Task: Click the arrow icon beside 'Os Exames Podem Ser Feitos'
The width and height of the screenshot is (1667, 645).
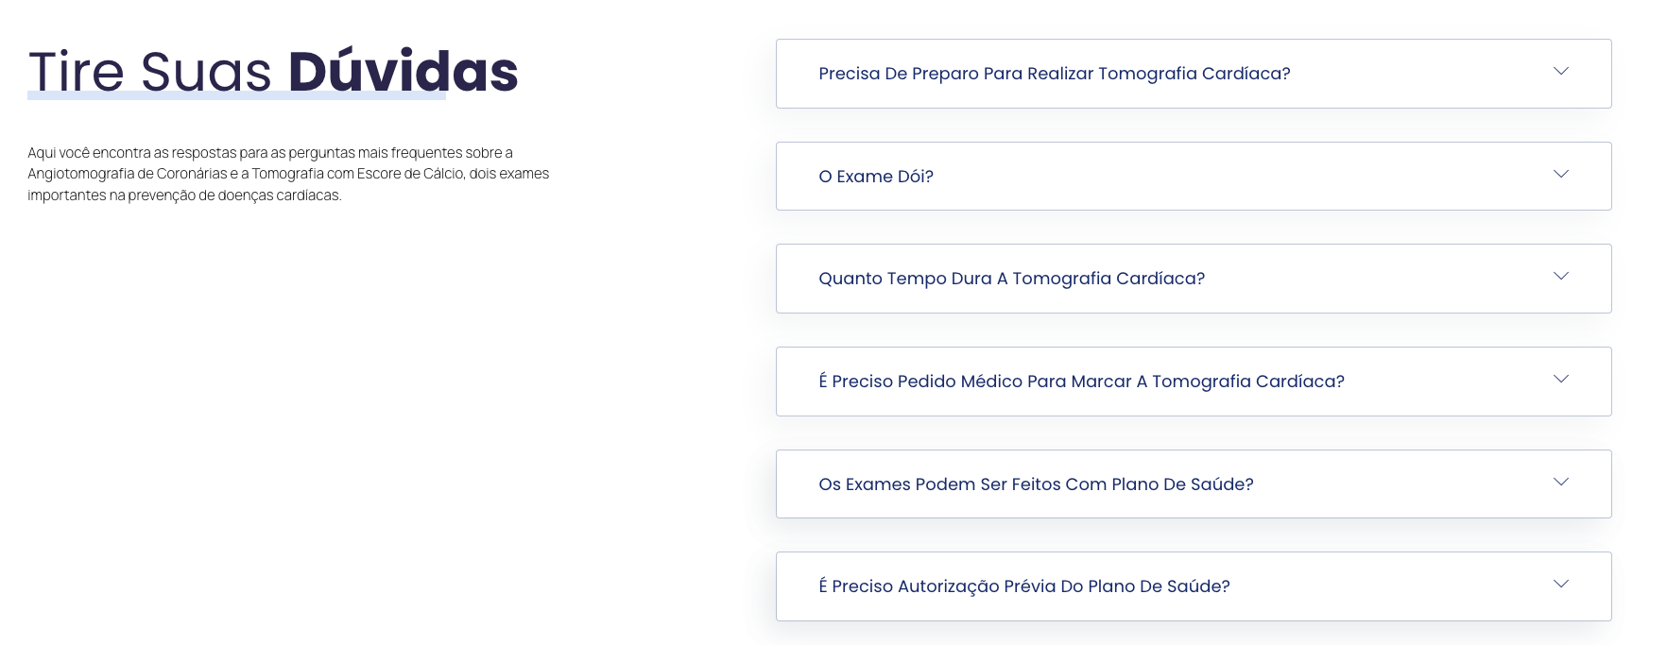Action: [x=1561, y=482]
